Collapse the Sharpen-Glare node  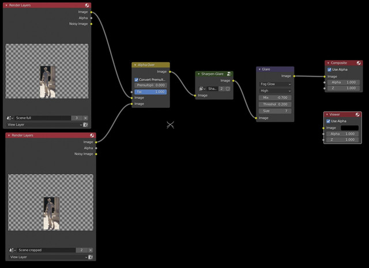198,74
